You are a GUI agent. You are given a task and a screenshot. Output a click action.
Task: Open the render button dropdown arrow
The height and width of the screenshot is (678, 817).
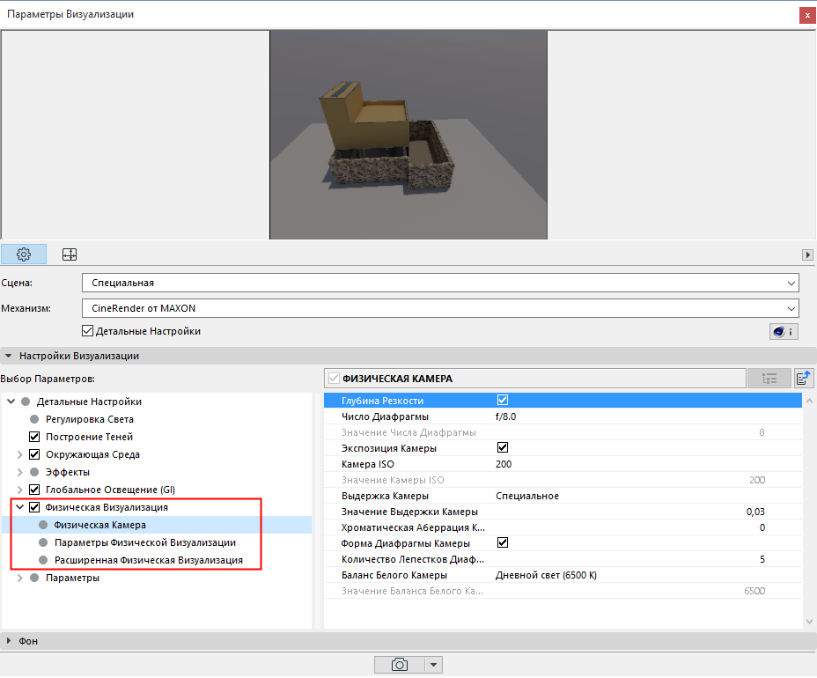click(x=433, y=665)
